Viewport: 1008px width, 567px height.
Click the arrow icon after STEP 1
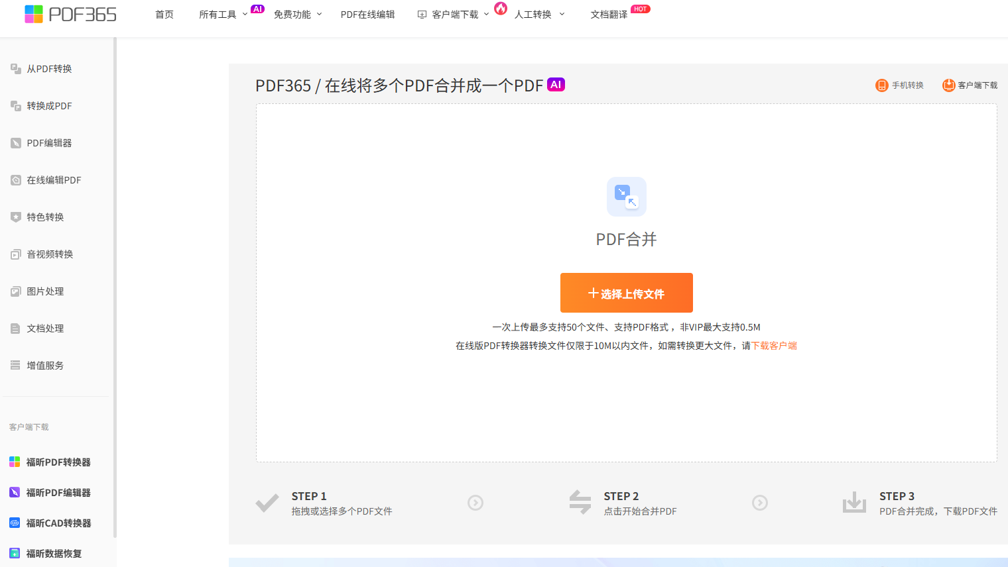pyautogui.click(x=475, y=503)
